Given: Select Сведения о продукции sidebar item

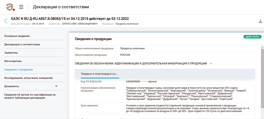Looking at the screenshot, I should 19,69.
